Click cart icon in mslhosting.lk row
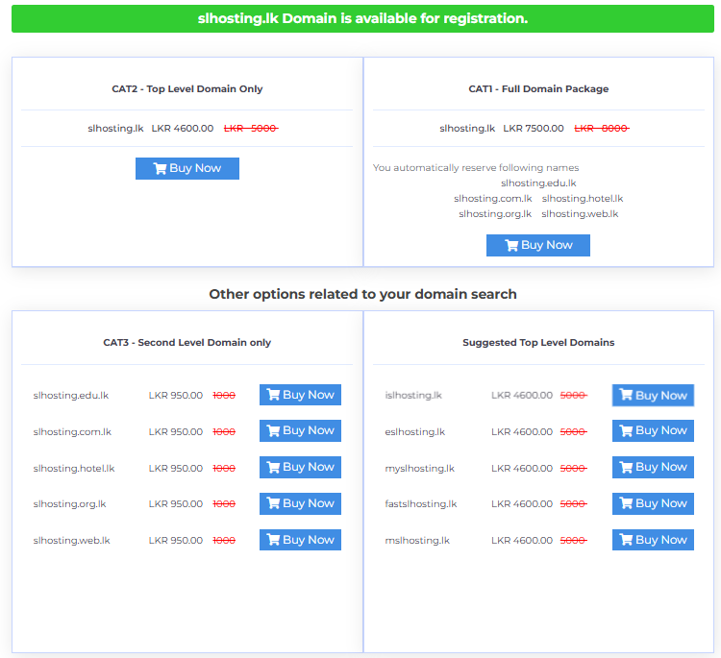The height and width of the screenshot is (658, 721). [626, 540]
